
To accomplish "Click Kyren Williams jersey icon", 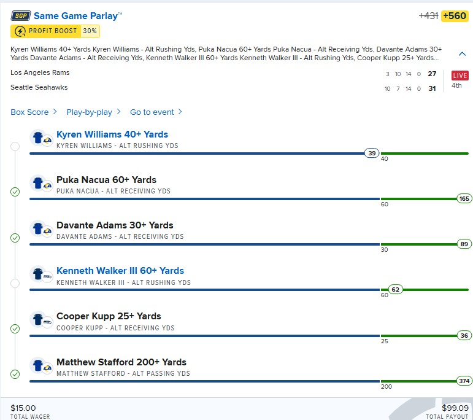I will [x=39, y=138].
